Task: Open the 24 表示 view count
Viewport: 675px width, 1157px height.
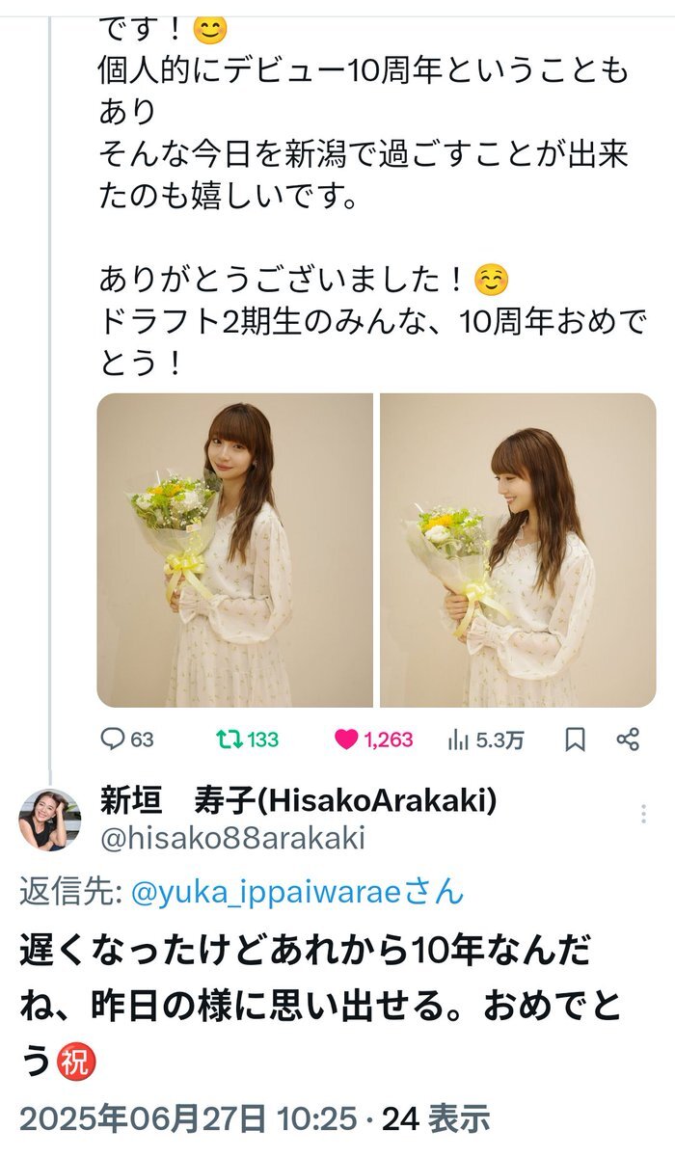Action: [x=437, y=1118]
